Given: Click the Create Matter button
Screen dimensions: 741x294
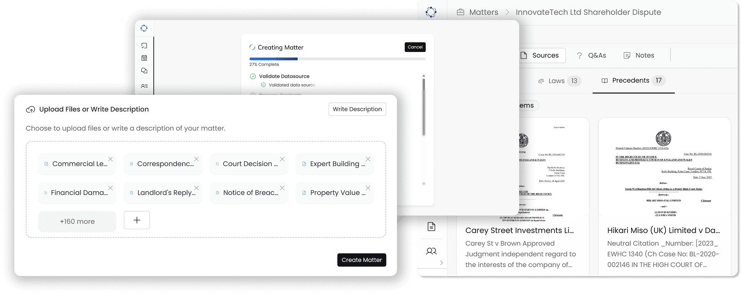Looking at the screenshot, I should coord(361,260).
